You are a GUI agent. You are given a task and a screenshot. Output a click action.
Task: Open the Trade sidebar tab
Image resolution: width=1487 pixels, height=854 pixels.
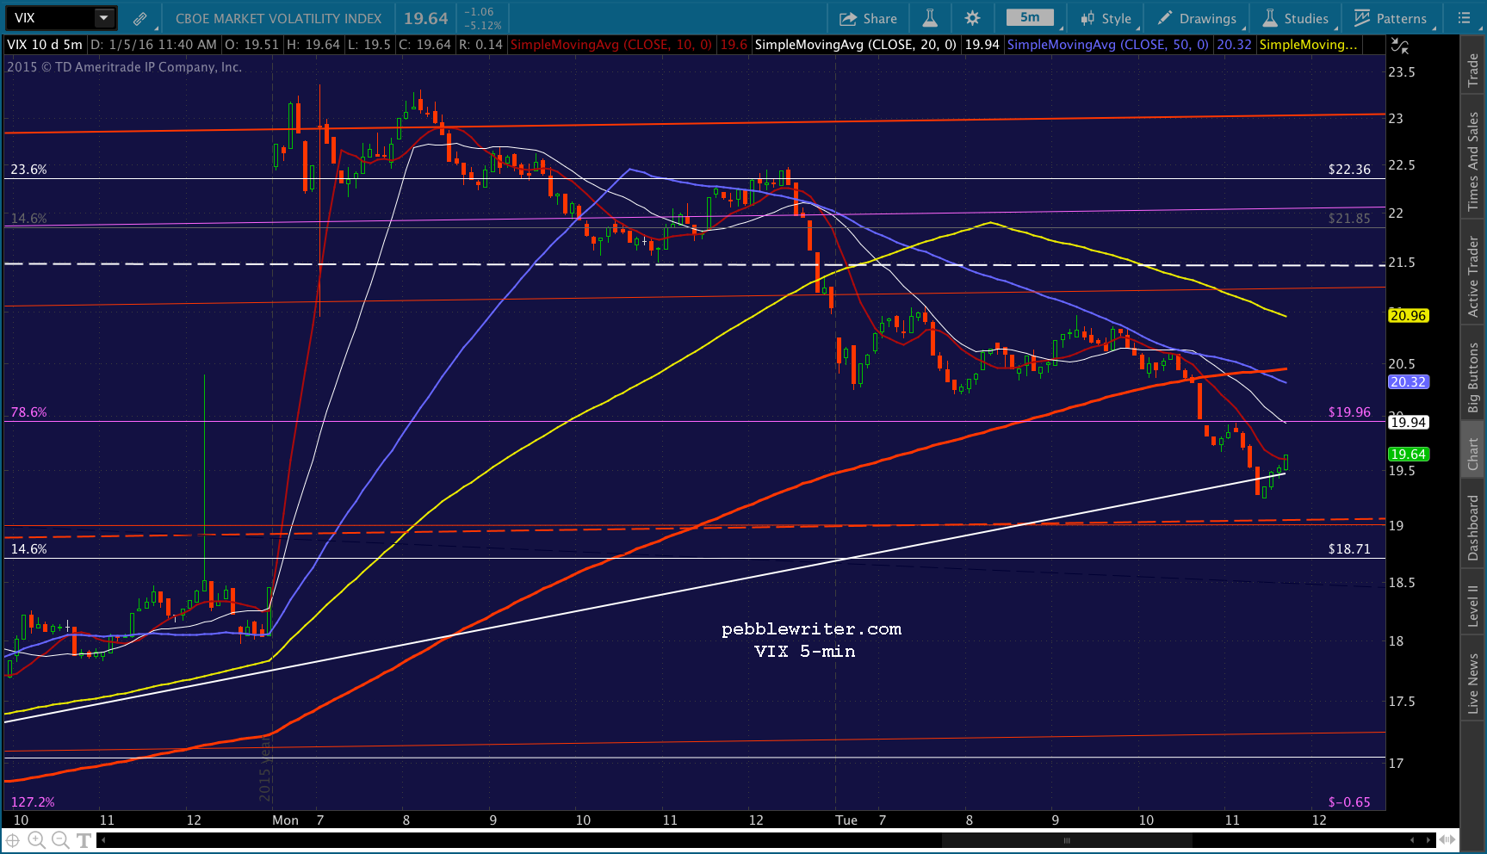pos(1473,70)
